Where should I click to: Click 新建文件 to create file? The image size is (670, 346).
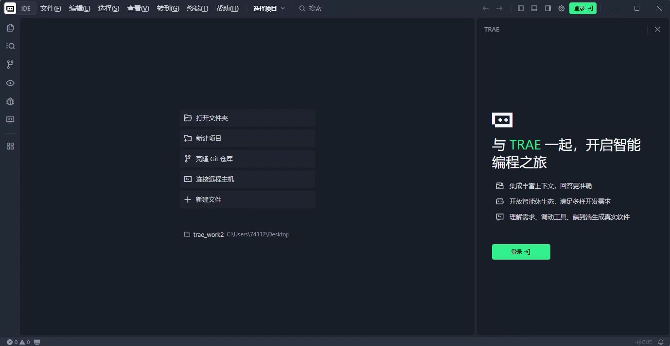point(247,199)
